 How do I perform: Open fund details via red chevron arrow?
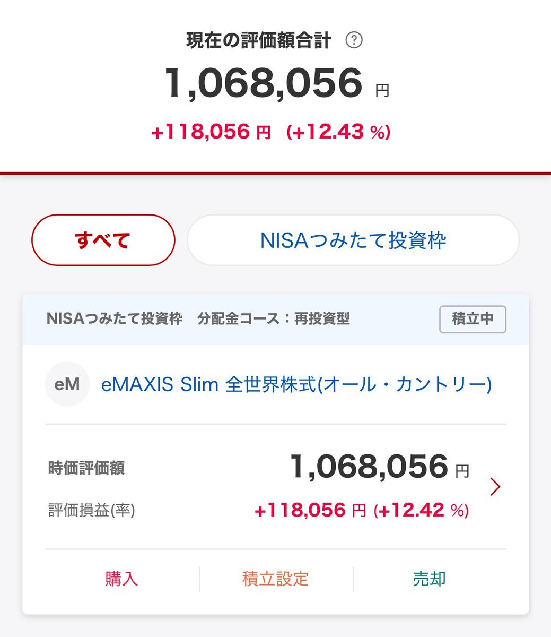pos(495,486)
